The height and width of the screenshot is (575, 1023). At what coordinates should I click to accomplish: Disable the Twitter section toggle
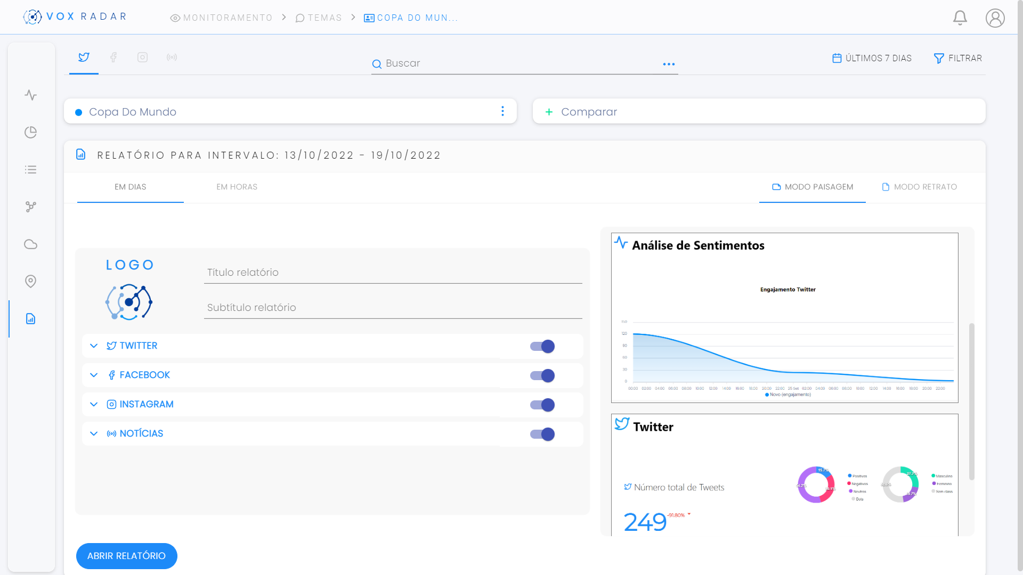[542, 346]
